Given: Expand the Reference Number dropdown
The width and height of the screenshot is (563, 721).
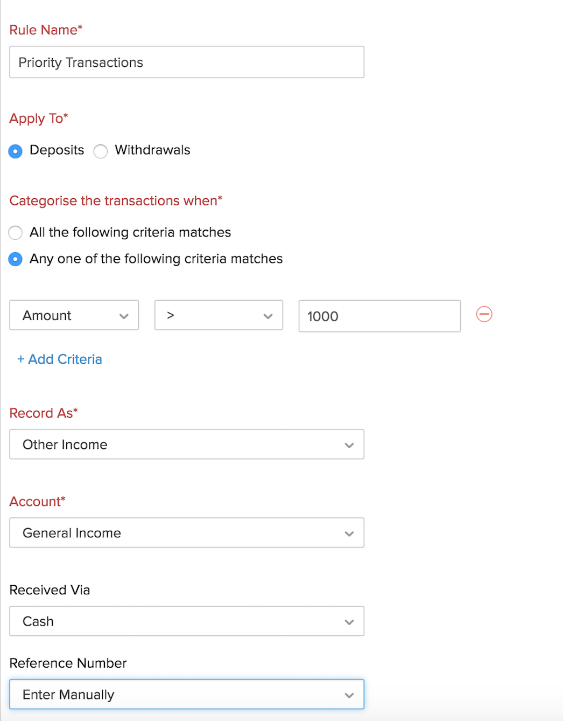Looking at the screenshot, I should (x=186, y=695).
